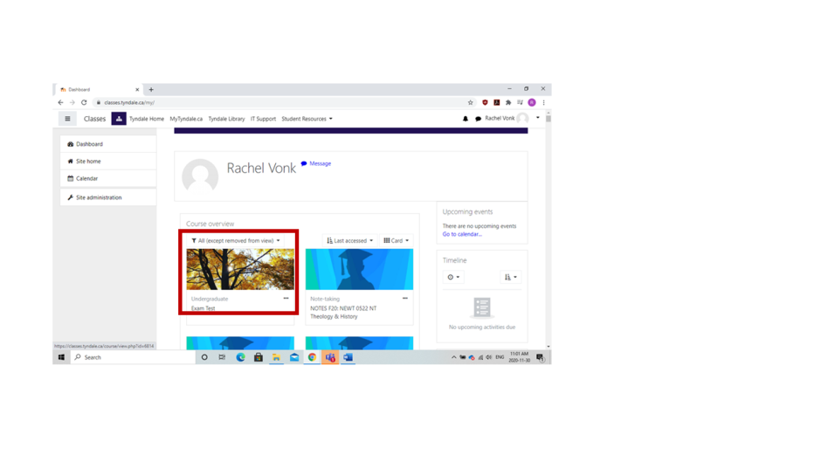Open the volume icon in system tray
Image resolution: width=821 pixels, height=462 pixels.
click(488, 357)
